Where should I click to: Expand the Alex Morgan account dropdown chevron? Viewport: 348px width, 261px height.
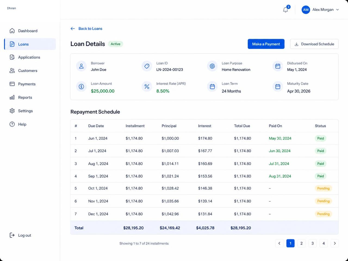click(x=337, y=10)
